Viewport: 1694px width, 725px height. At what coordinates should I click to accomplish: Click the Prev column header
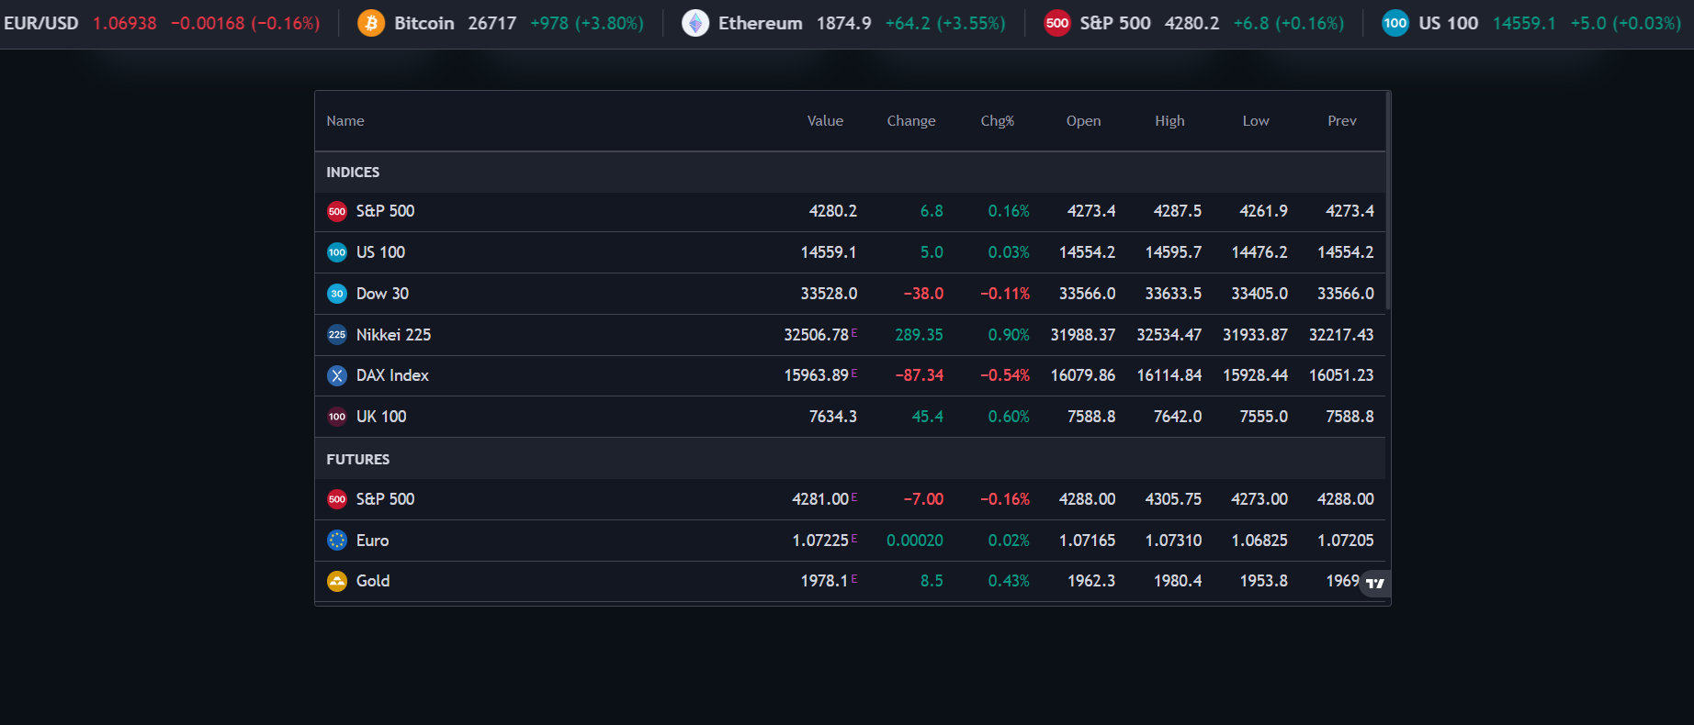click(x=1342, y=121)
